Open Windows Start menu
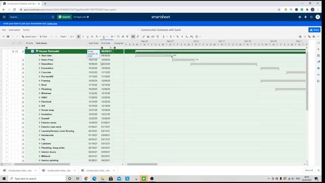 click(4, 178)
